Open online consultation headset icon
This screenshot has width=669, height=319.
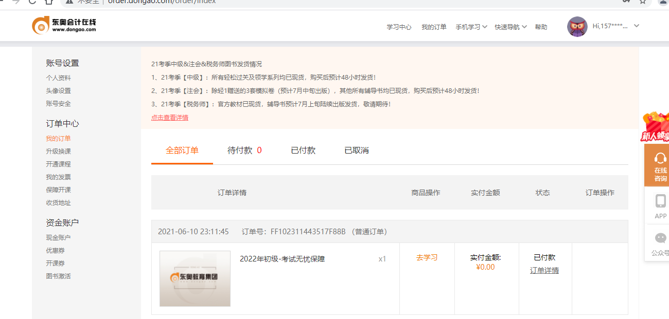(x=660, y=158)
